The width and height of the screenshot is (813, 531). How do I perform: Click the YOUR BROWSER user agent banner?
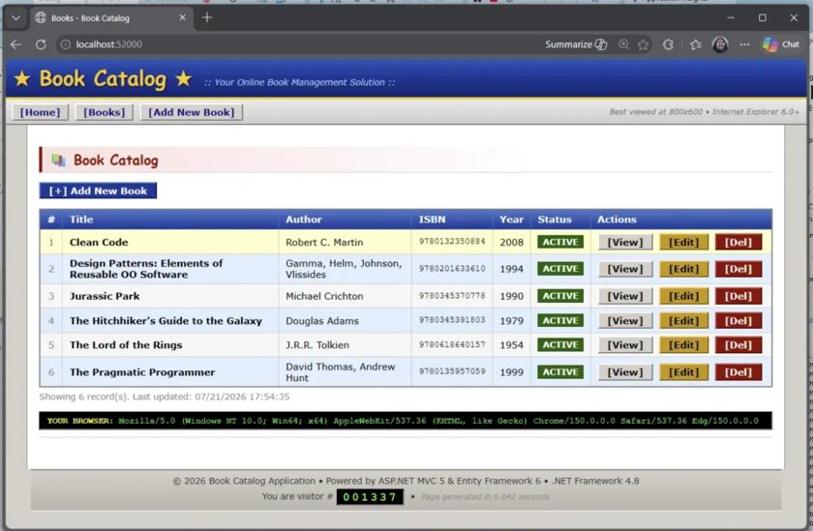pyautogui.click(x=406, y=421)
